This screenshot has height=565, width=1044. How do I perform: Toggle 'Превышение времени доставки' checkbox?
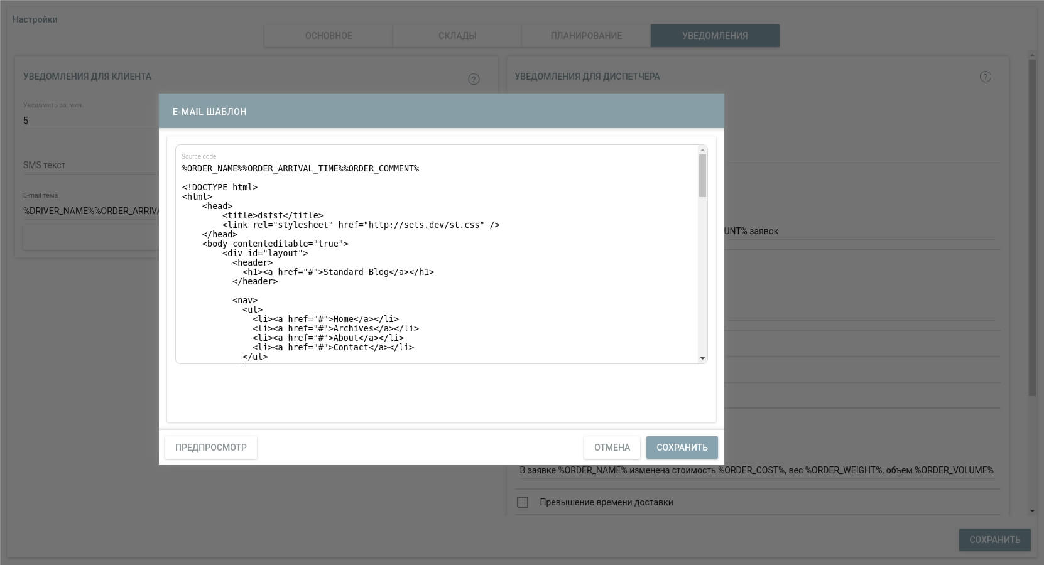[523, 502]
